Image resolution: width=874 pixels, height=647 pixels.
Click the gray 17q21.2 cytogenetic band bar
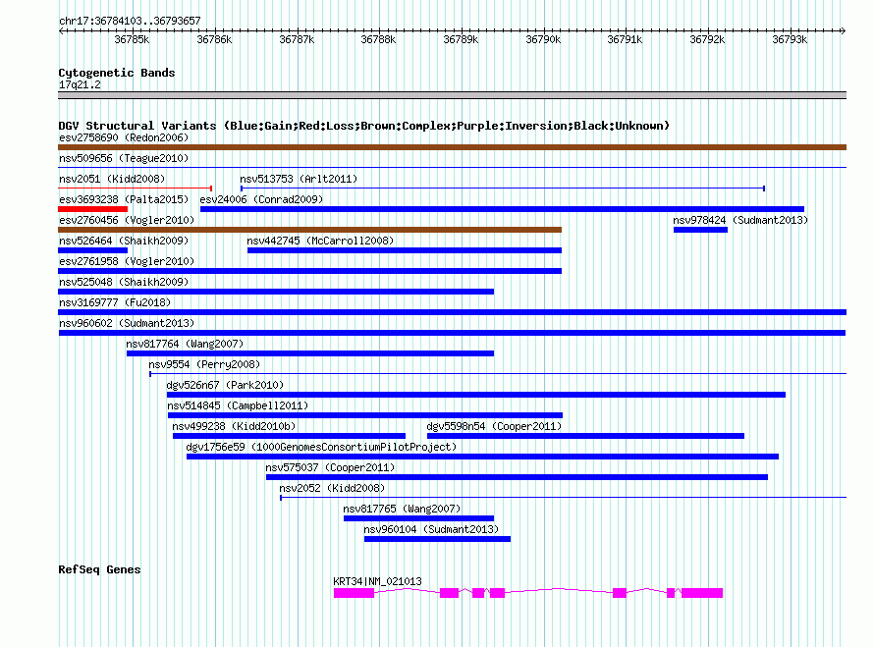tap(452, 95)
